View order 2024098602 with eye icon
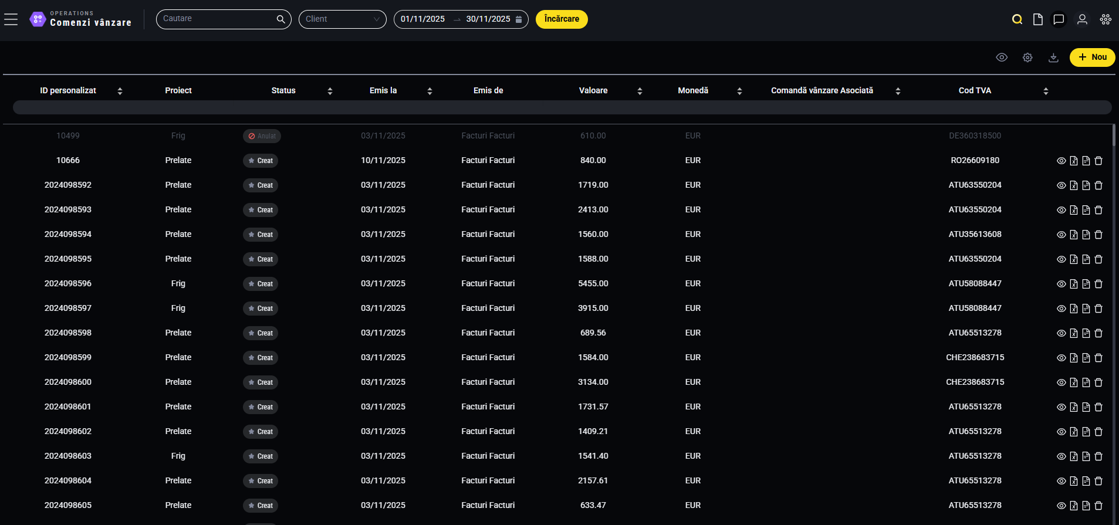Image resolution: width=1119 pixels, height=525 pixels. click(1061, 432)
